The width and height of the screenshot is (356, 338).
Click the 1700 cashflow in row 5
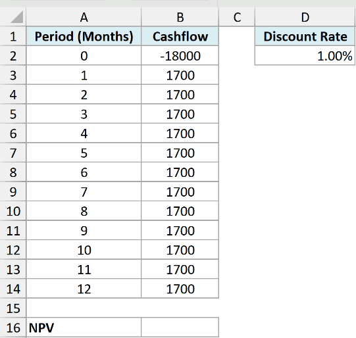tap(180, 114)
